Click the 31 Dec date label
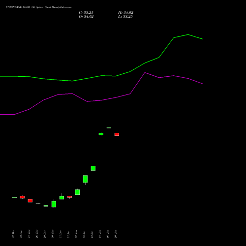 pos(61,234)
